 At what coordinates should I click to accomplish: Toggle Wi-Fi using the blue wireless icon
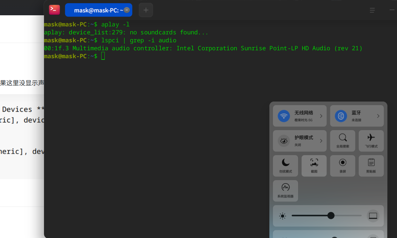[x=284, y=116]
